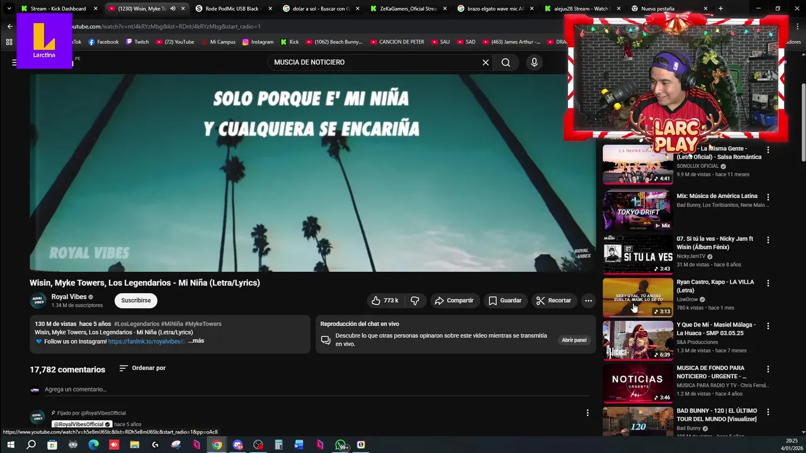Dislike the Mi Niña video

(x=415, y=301)
